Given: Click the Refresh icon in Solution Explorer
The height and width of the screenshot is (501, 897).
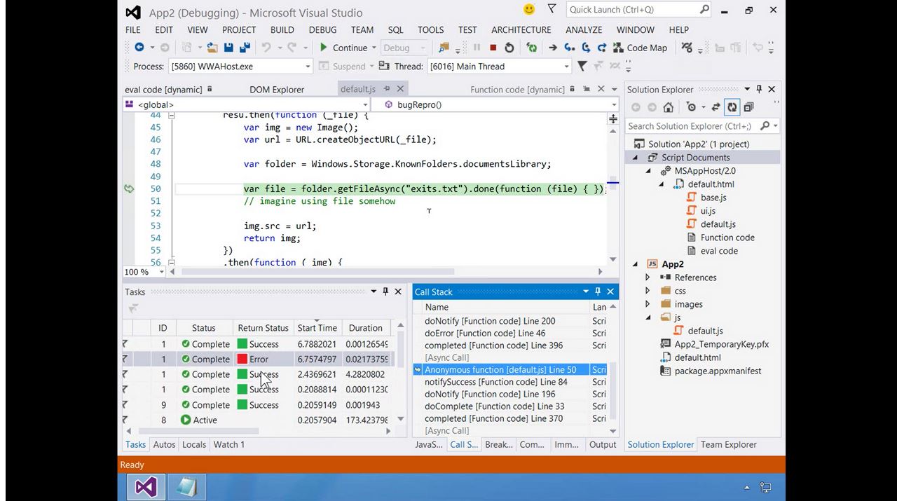Looking at the screenshot, I should click(x=732, y=107).
